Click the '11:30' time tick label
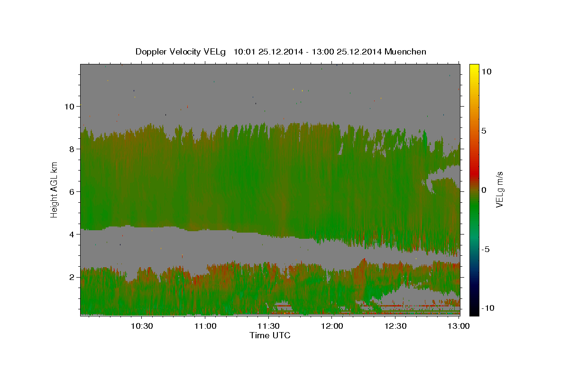Image resolution: width=569 pixels, height=379 pixels. pyautogui.click(x=269, y=326)
